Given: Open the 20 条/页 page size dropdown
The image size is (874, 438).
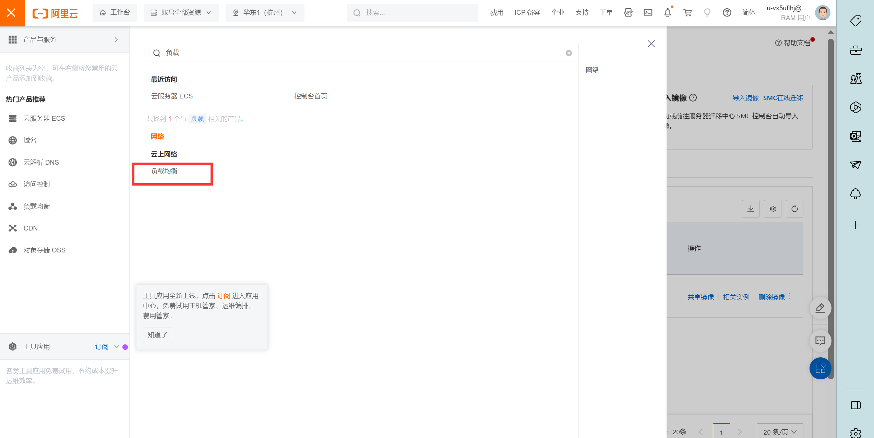Looking at the screenshot, I should pos(780,431).
